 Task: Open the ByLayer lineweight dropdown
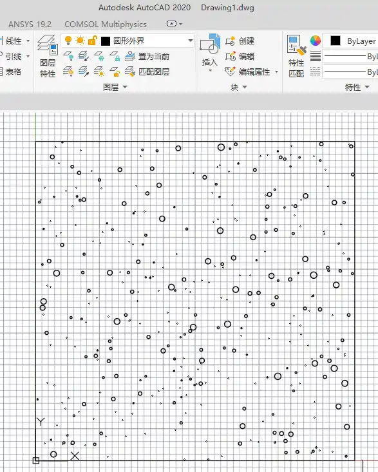click(350, 56)
